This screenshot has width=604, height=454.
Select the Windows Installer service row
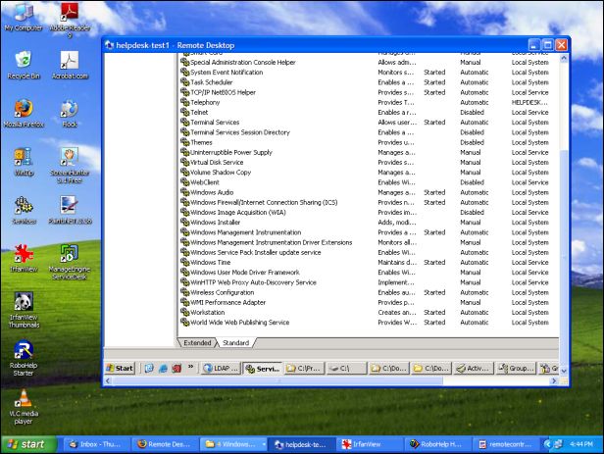[x=214, y=223]
